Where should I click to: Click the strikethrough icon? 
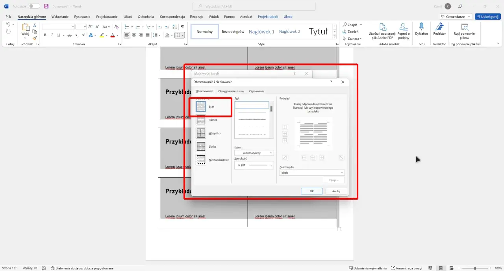[x=70, y=35]
